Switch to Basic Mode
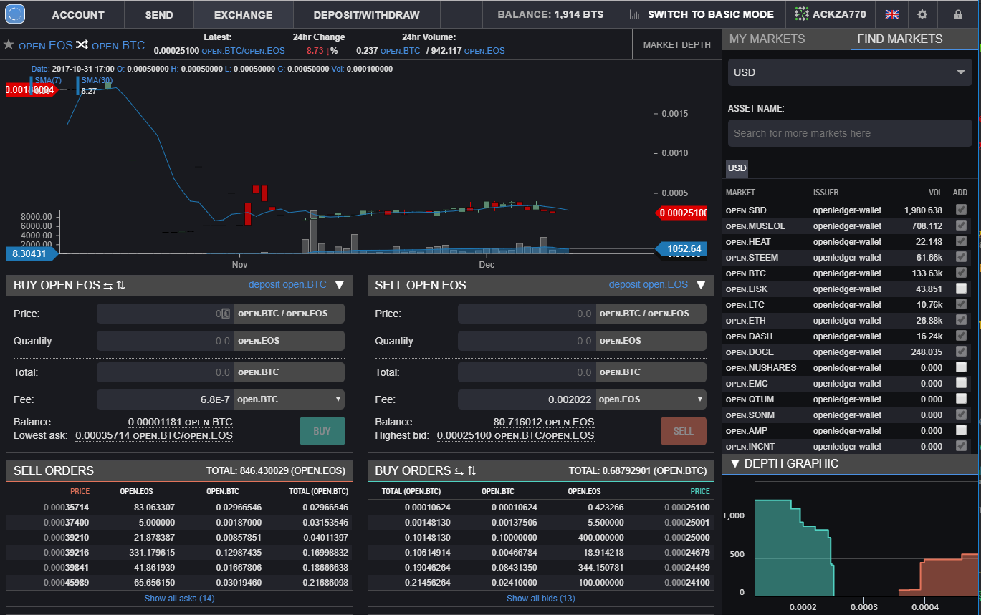981x615 pixels. pos(711,14)
